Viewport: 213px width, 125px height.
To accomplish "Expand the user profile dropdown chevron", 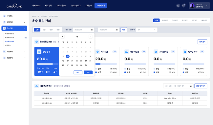I will click(x=207, y=6).
